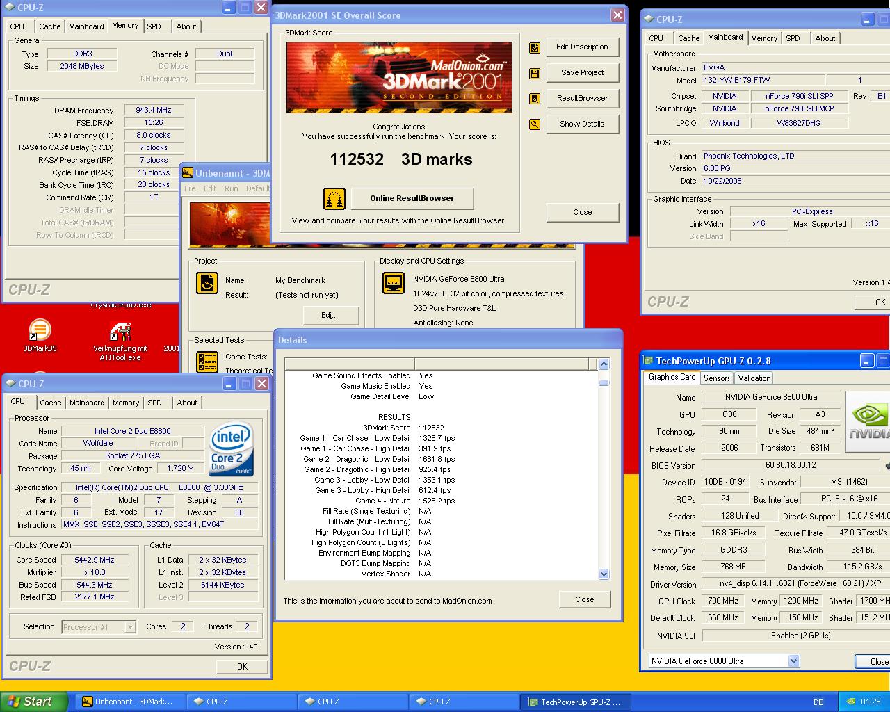Click the Online ResultBrowser yellow icon
This screenshot has width=890, height=712.
pos(334,199)
